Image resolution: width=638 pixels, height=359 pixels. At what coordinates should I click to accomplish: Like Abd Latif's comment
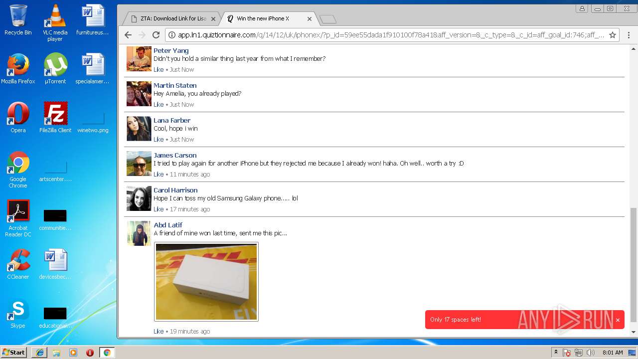point(159,331)
